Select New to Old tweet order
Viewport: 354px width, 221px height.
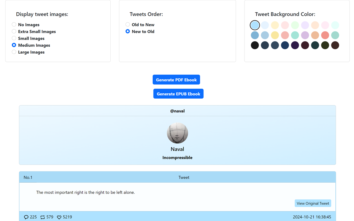pos(127,31)
